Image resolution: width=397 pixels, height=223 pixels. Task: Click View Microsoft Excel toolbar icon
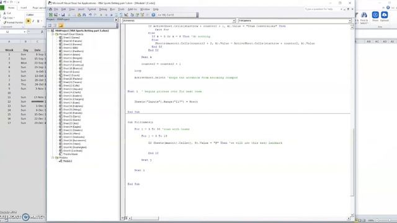click(x=51, y=15)
